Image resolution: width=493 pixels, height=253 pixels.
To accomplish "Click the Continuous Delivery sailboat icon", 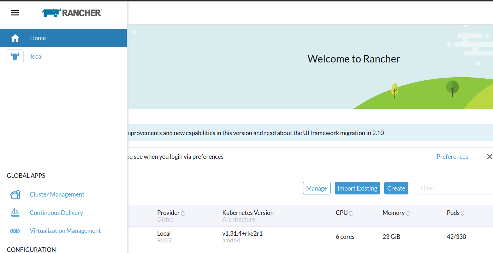I will 15,212.
